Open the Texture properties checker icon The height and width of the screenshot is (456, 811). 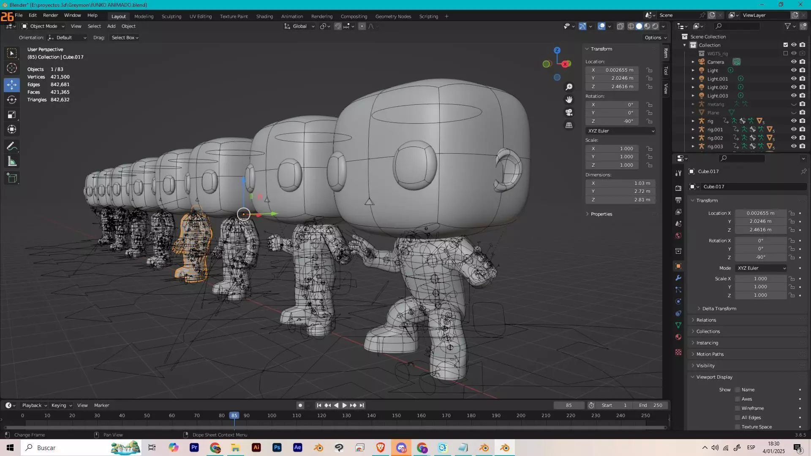pos(678,352)
